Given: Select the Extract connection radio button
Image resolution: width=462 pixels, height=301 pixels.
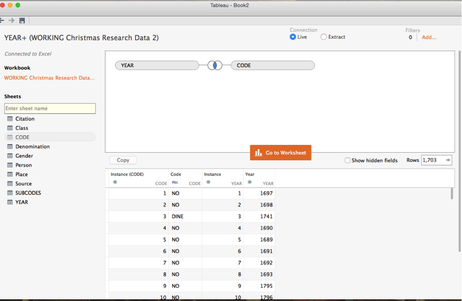Looking at the screenshot, I should point(323,37).
